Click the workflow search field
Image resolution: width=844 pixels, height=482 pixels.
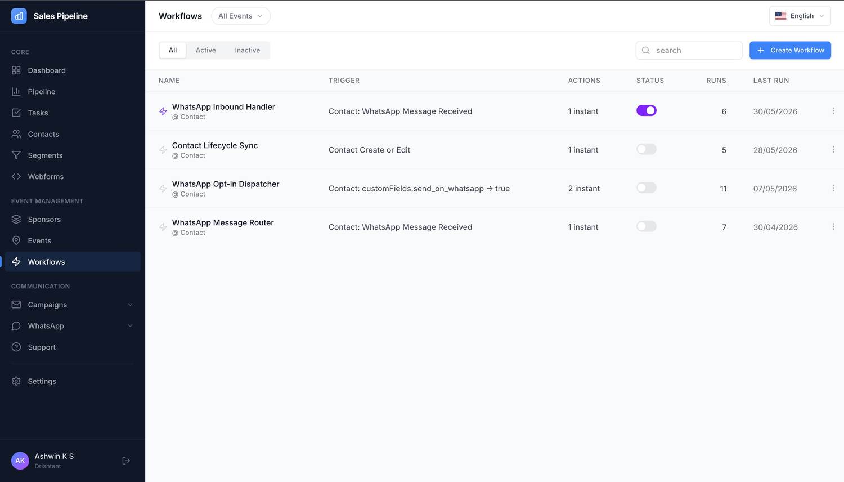[689, 50]
